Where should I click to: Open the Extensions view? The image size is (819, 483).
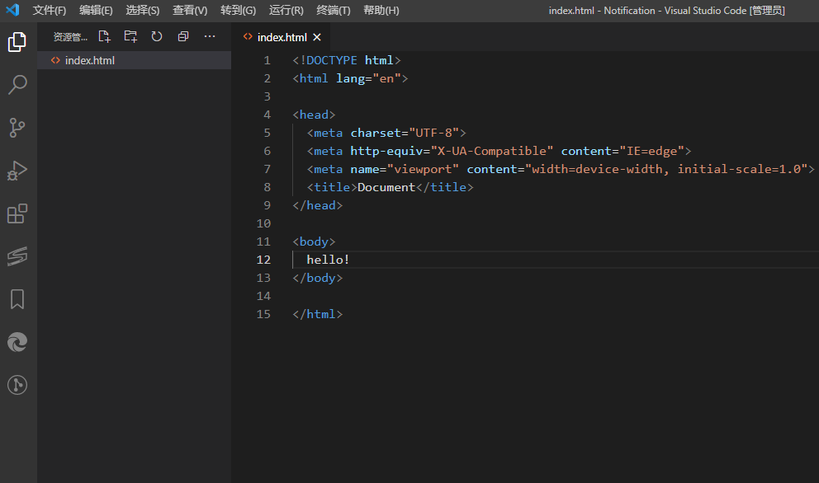coord(17,213)
